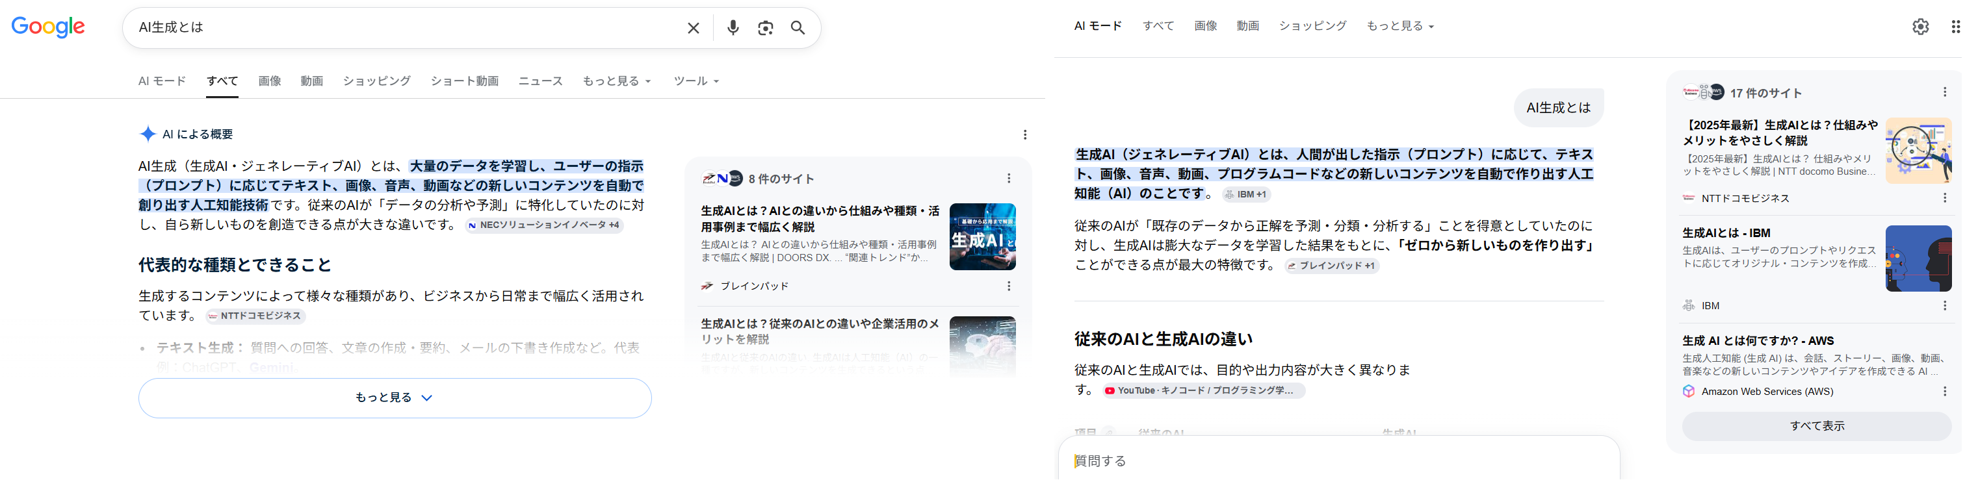Click the NTT docomo article thumbnail
Image resolution: width=1965 pixels, height=480 pixels.
(x=1918, y=150)
